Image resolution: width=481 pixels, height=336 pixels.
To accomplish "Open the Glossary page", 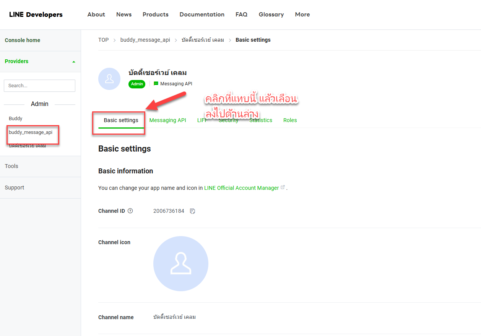I will tap(271, 15).
